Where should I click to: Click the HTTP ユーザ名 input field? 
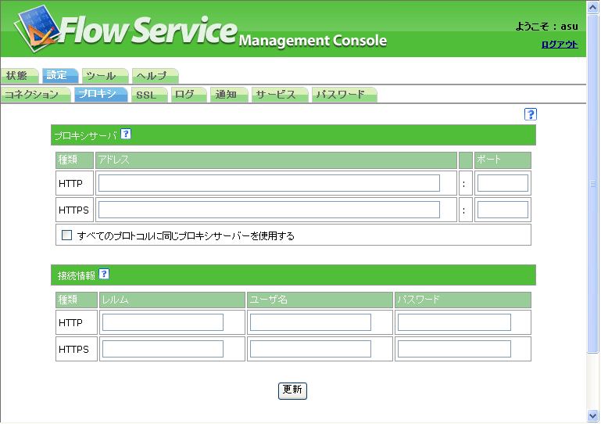click(x=310, y=322)
